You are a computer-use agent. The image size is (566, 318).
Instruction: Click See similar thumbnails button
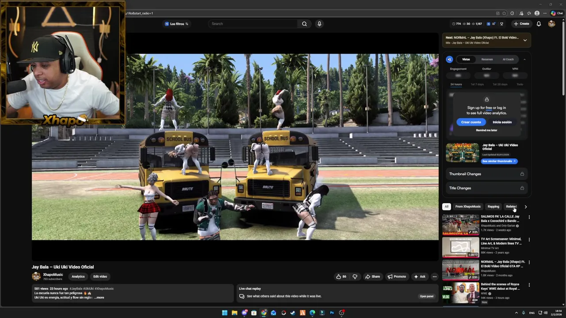499,161
